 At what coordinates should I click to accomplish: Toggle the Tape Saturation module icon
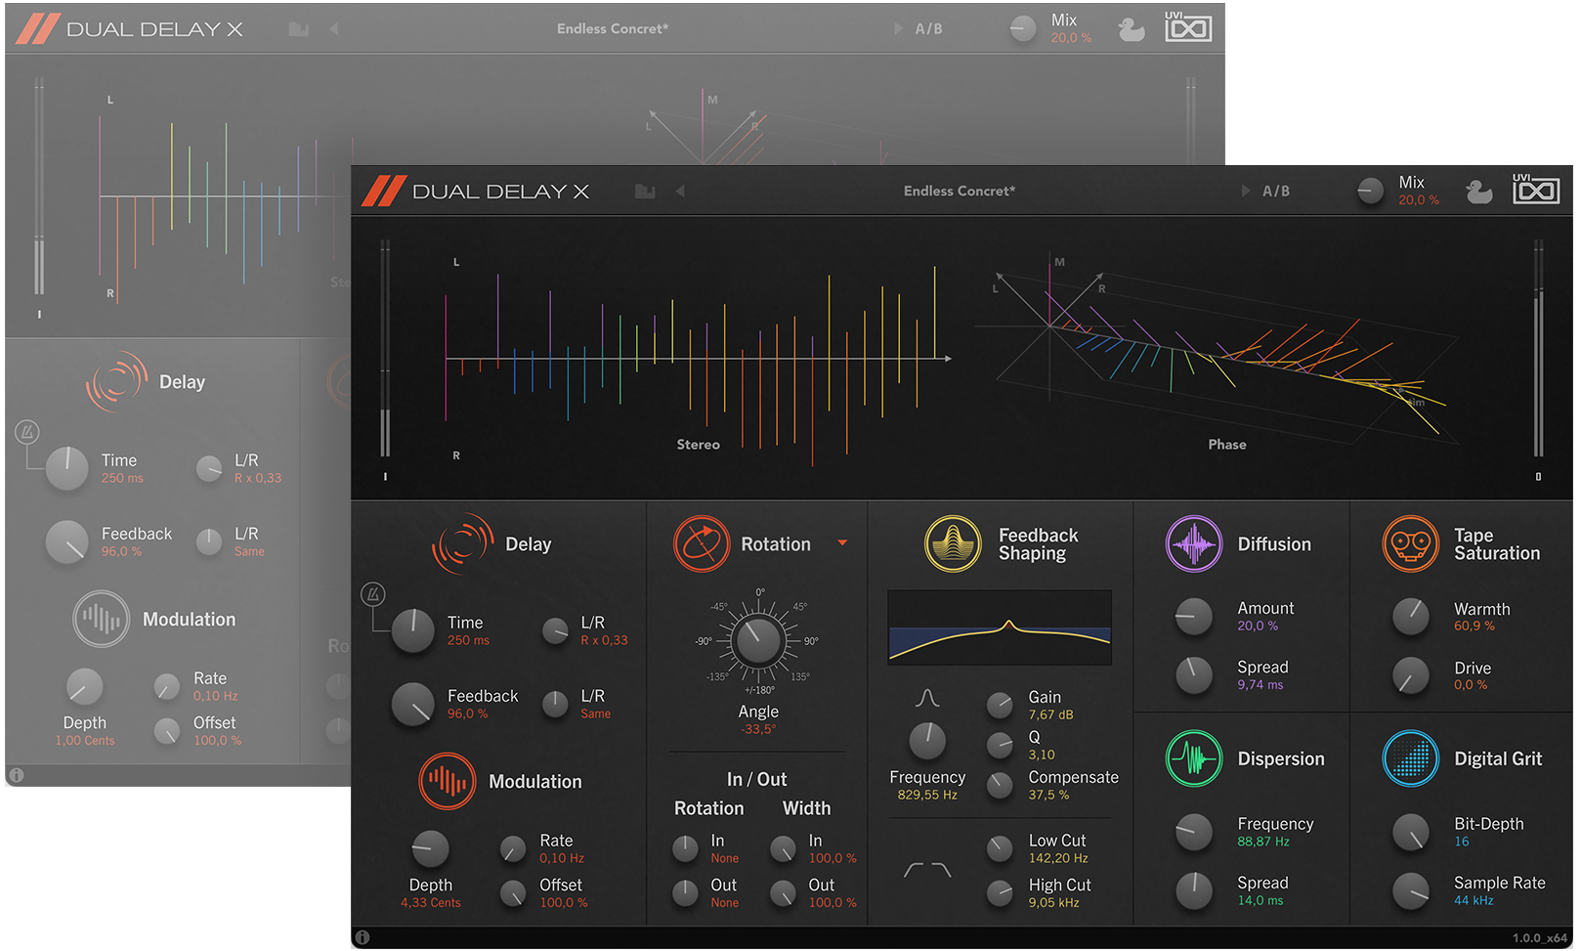point(1411,543)
